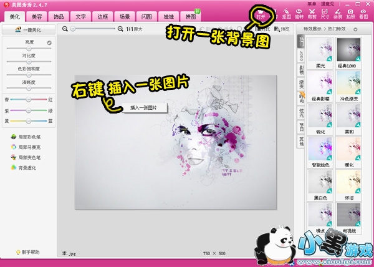This screenshot has height=267, width=374.
Task: Reset adjustments with the icon beside 亮度
Action: click(x=49, y=42)
